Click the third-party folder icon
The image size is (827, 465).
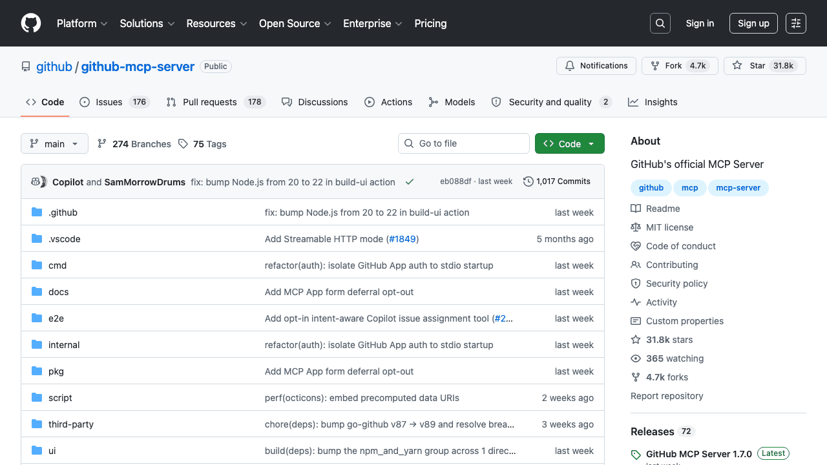tap(37, 424)
